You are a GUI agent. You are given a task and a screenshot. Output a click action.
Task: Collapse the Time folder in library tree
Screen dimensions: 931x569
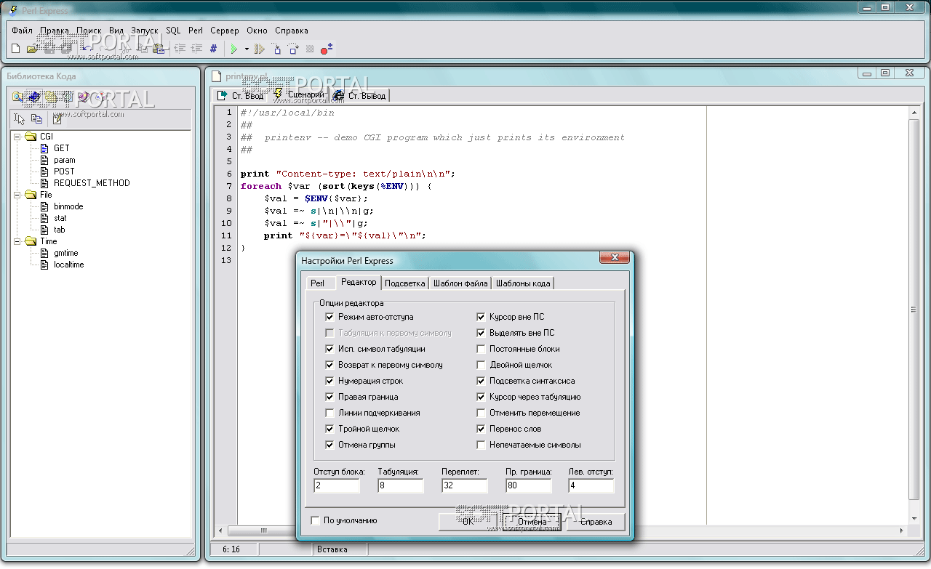point(17,241)
